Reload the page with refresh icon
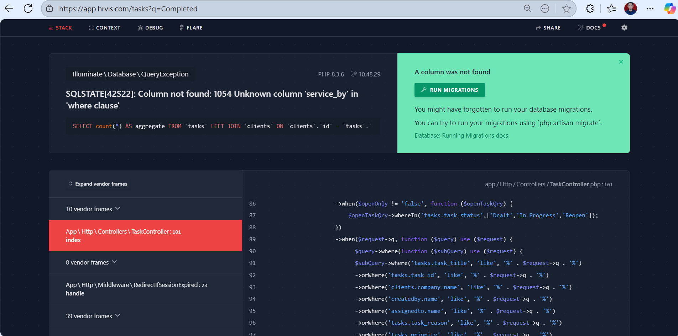The image size is (678, 336). (28, 9)
